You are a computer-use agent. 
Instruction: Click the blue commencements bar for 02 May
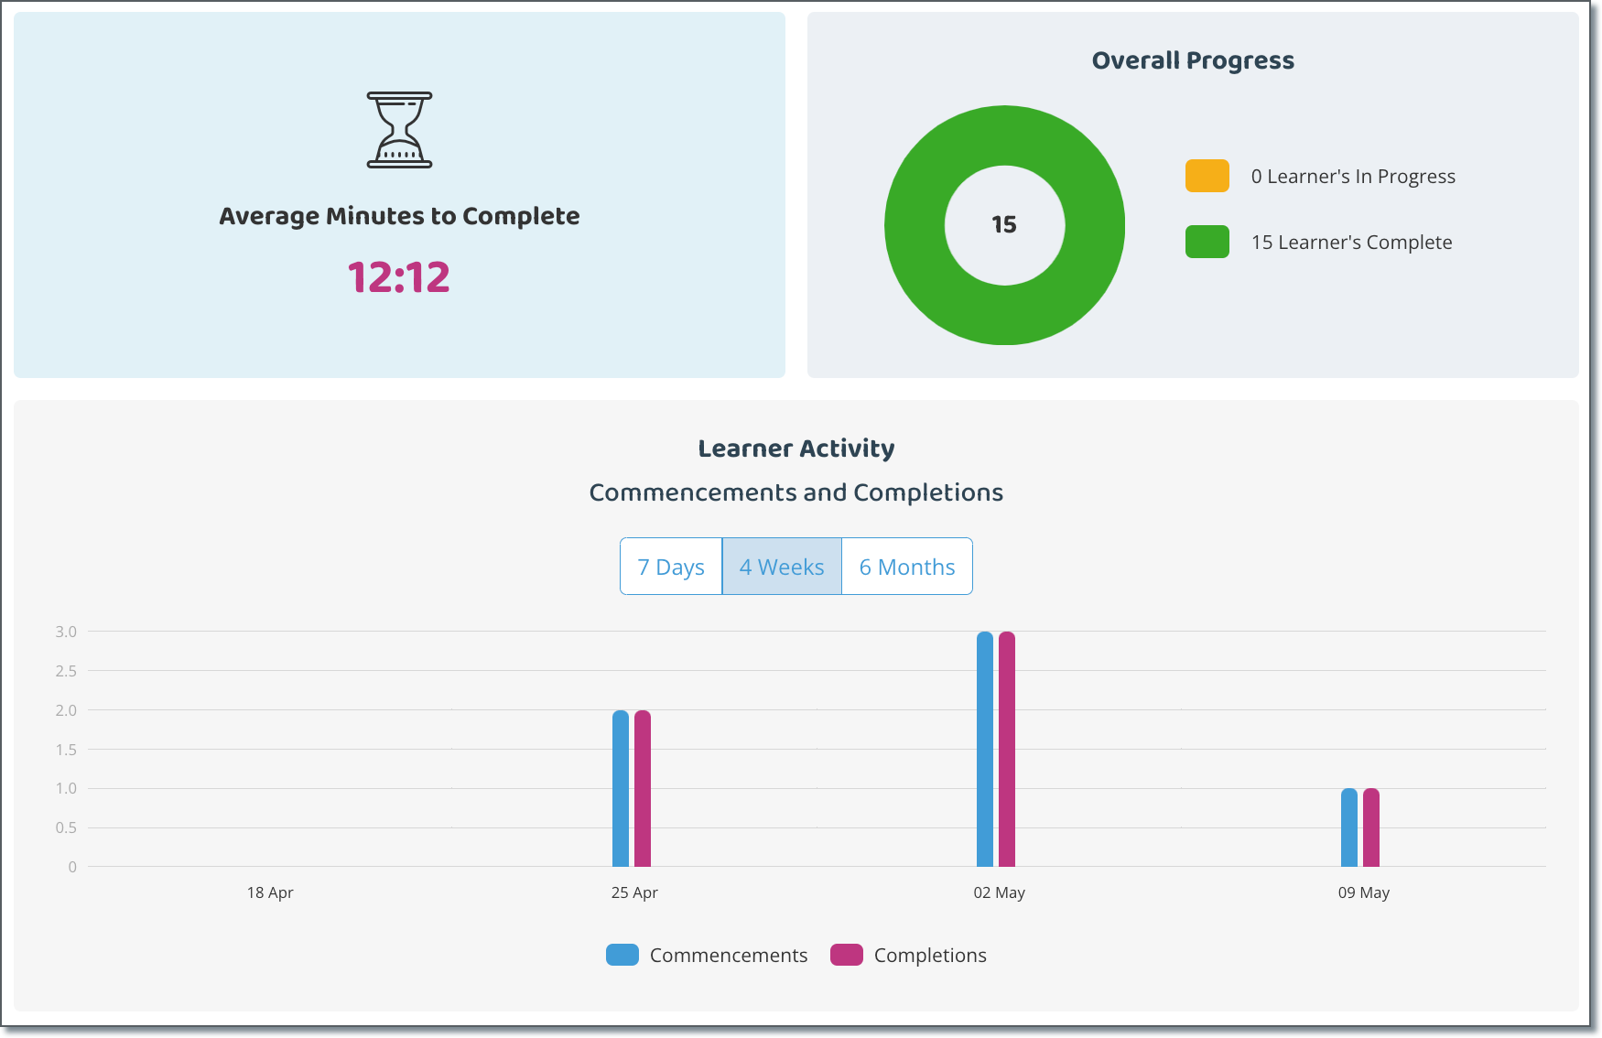point(985,749)
